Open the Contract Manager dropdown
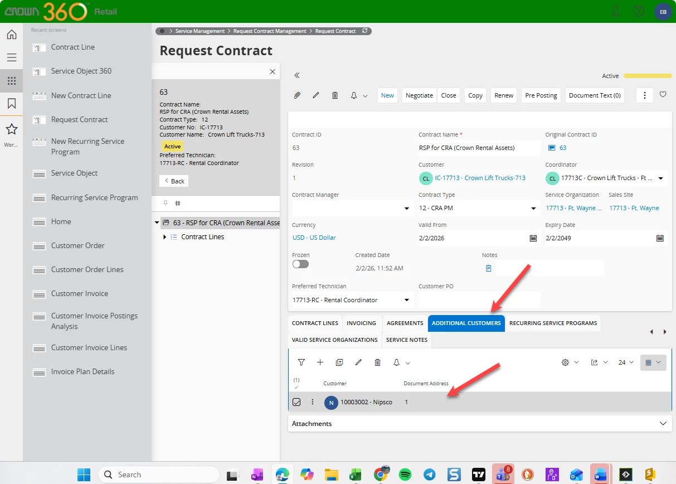Viewport: 676px width, 484px height. click(x=406, y=209)
